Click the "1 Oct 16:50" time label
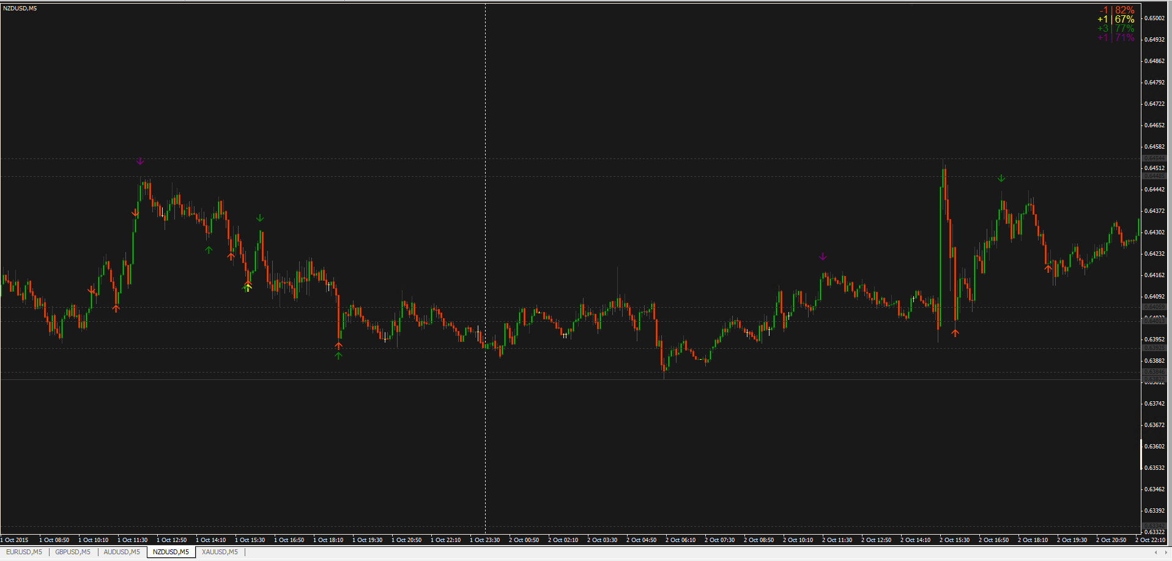Screen dimensions: 1172x561 click(x=289, y=540)
